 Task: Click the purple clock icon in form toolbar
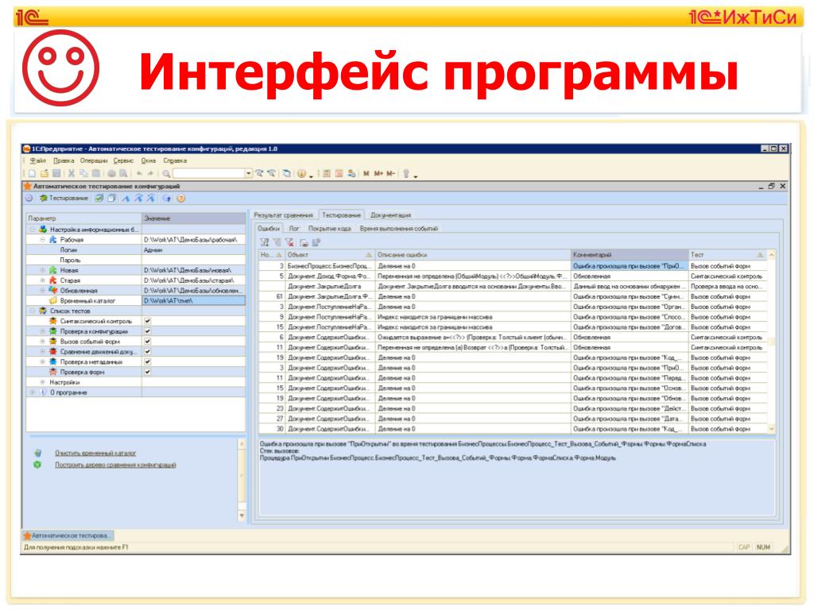[29, 198]
